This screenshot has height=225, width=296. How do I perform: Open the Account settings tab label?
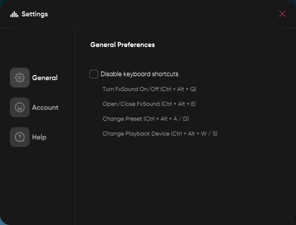coord(45,107)
